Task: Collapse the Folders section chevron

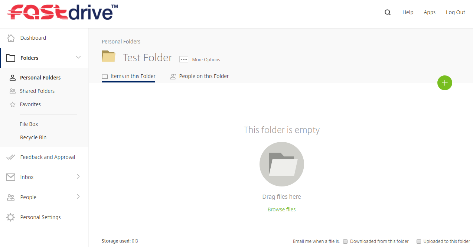Action: click(78, 57)
